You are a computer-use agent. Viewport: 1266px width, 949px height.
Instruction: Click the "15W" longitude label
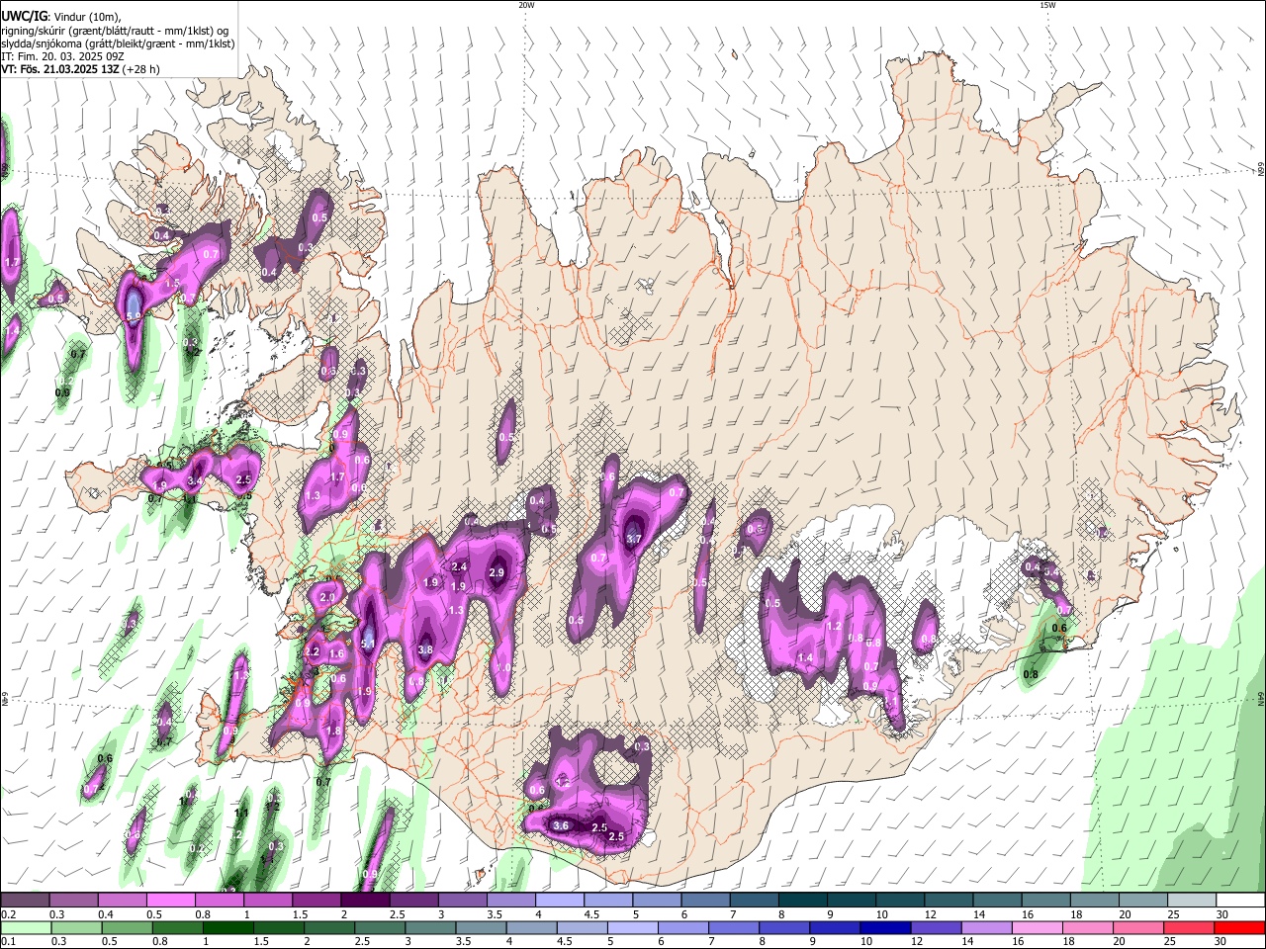[1047, 5]
